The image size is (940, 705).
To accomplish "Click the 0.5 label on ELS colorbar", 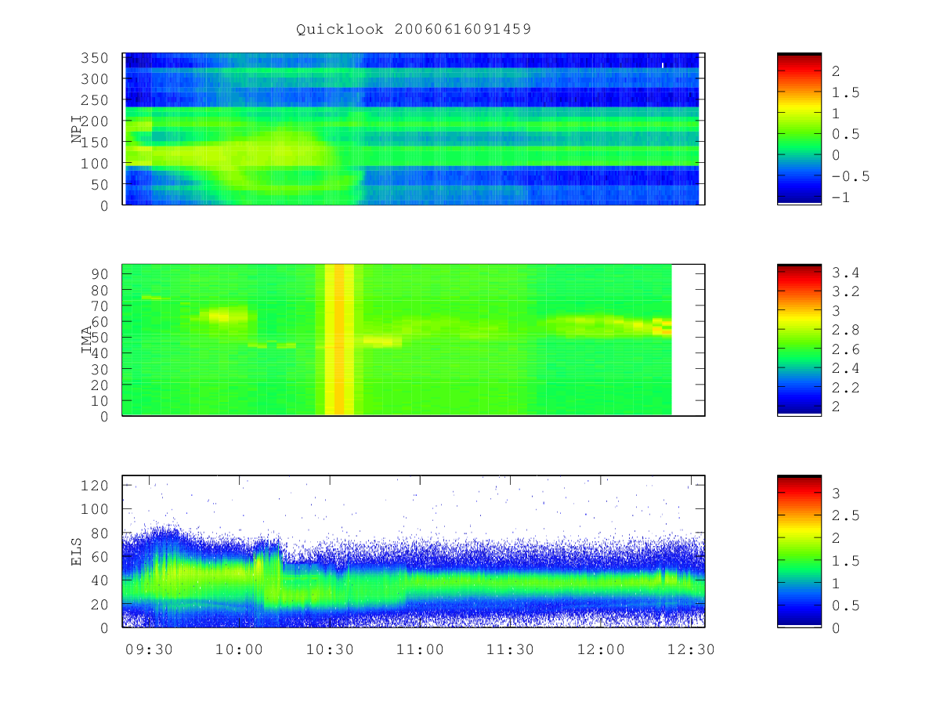I will pyautogui.click(x=847, y=606).
